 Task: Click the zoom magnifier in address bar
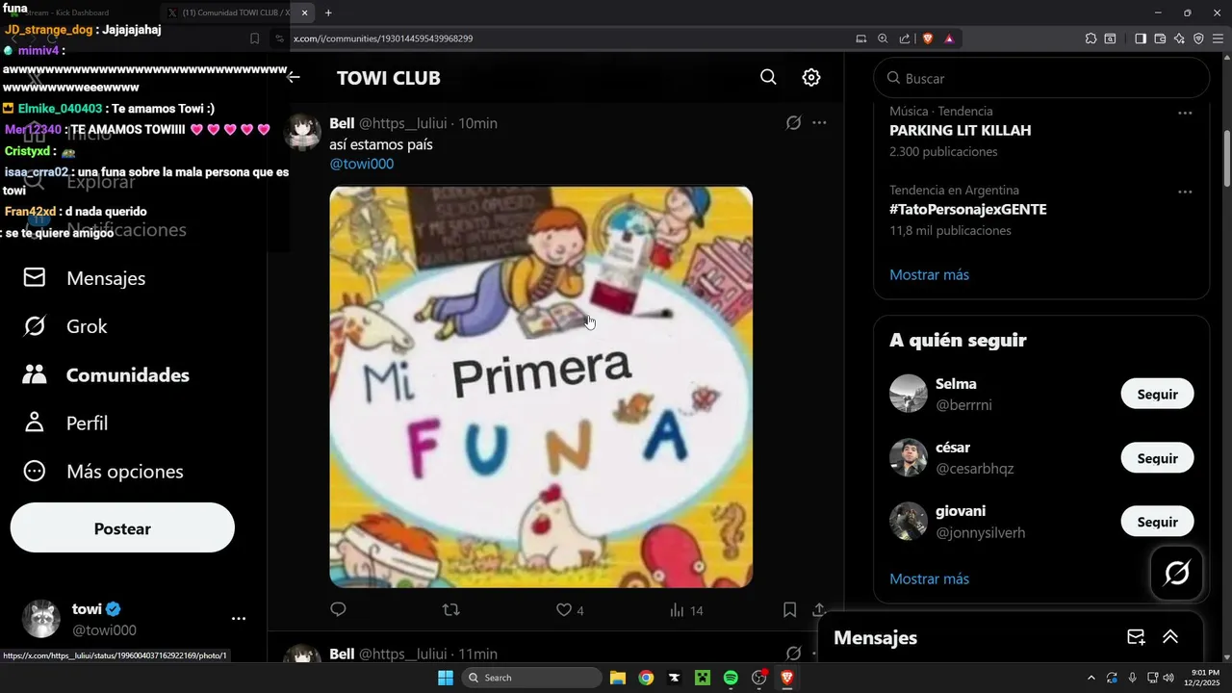(x=883, y=38)
